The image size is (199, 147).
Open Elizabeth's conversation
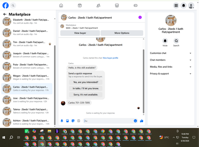(27, 22)
